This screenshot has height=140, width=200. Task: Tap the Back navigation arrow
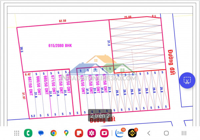click(149, 133)
